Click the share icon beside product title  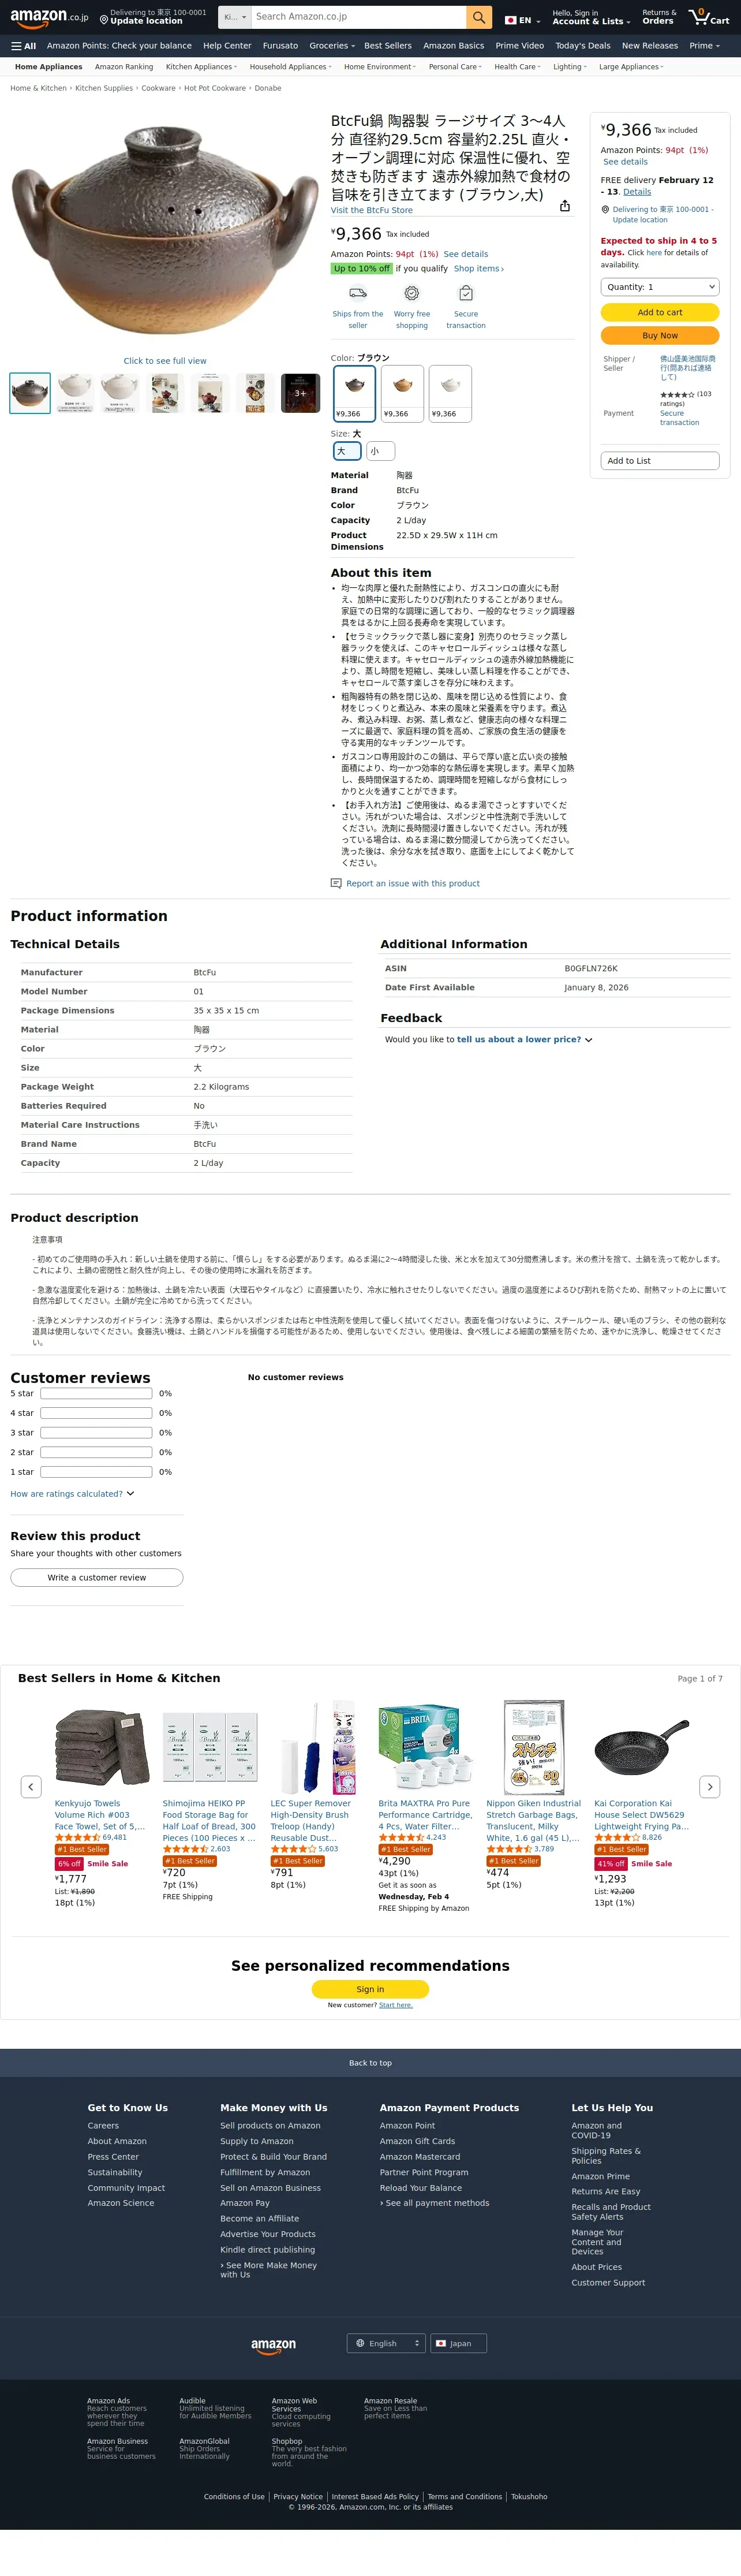[x=565, y=206]
